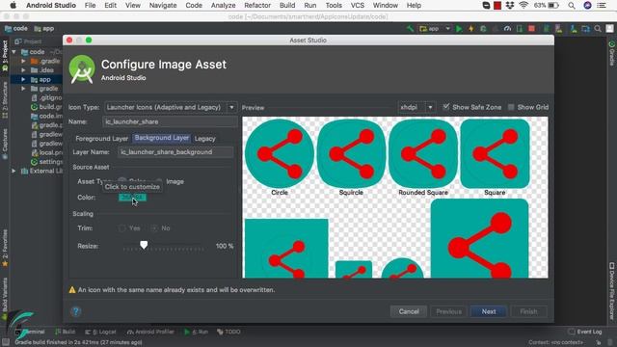Expand the .gradle folder
617x347 pixels.
pos(23,61)
